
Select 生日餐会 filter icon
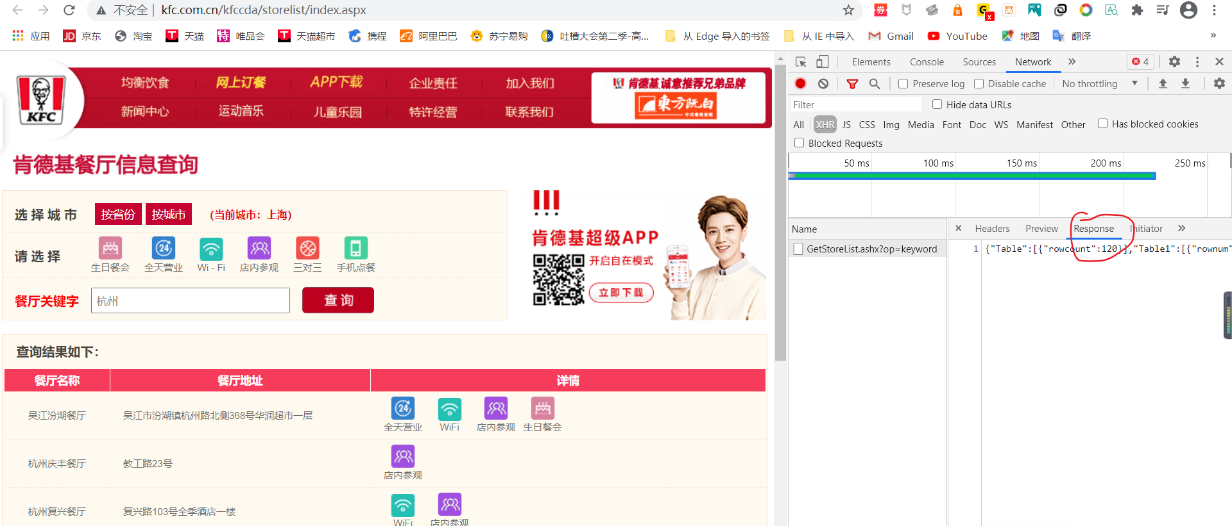[110, 248]
